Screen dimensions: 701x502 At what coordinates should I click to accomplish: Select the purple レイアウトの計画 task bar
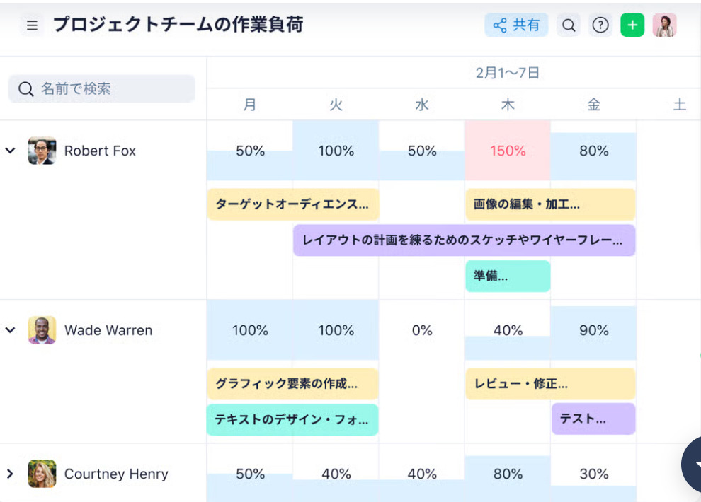[464, 240]
